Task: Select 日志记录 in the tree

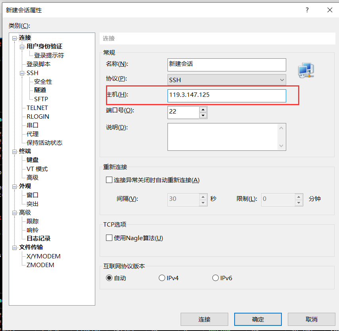Action: [39, 238]
